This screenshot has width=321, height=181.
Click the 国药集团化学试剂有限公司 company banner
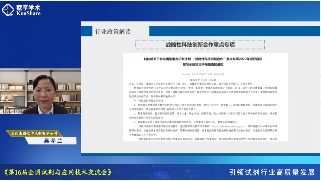coord(34,133)
